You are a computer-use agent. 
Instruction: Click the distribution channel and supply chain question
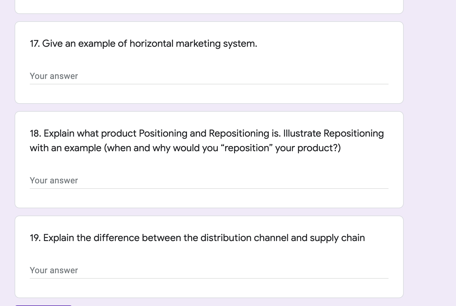(x=197, y=238)
